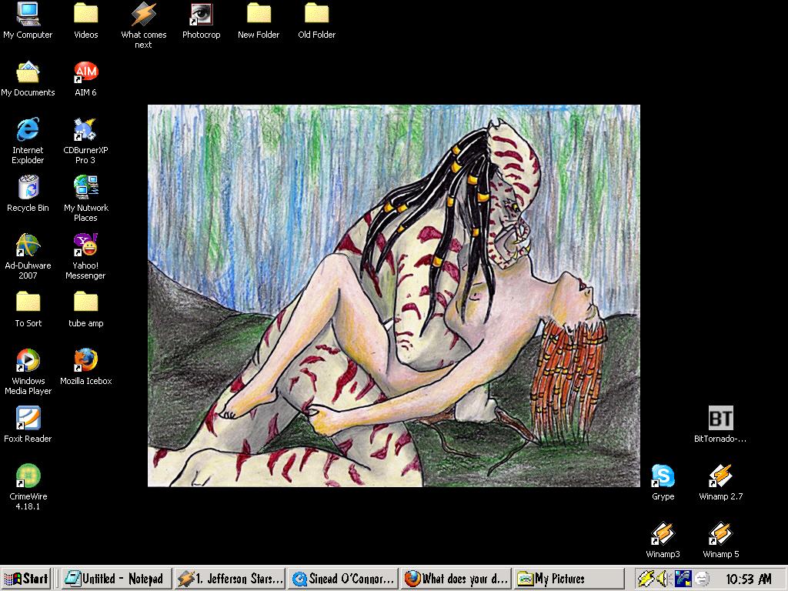This screenshot has height=591, width=788.
Task: Open the Grype desktop shortcut
Action: (x=663, y=476)
